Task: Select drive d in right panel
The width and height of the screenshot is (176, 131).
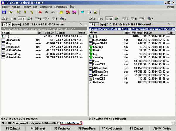Action: pos(109,19)
